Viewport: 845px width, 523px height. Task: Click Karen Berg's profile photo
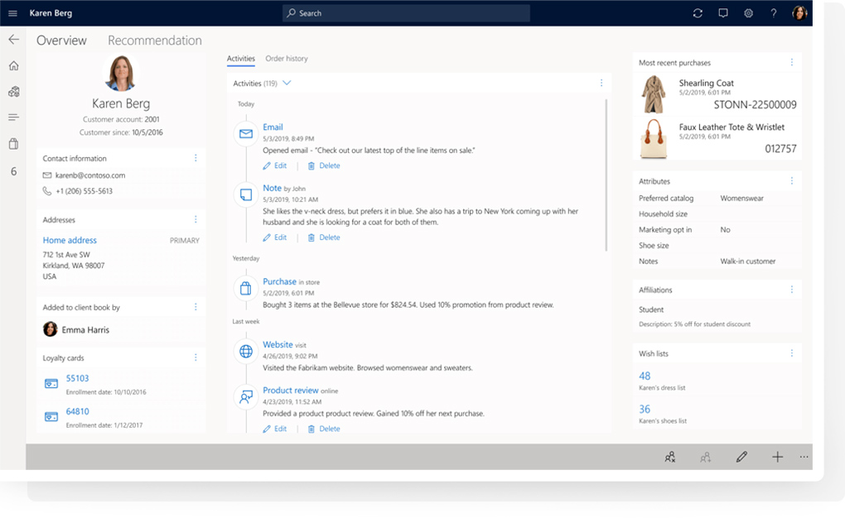pos(121,73)
